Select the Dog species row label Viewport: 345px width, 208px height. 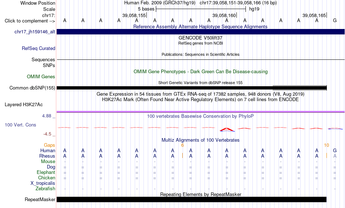(51, 167)
